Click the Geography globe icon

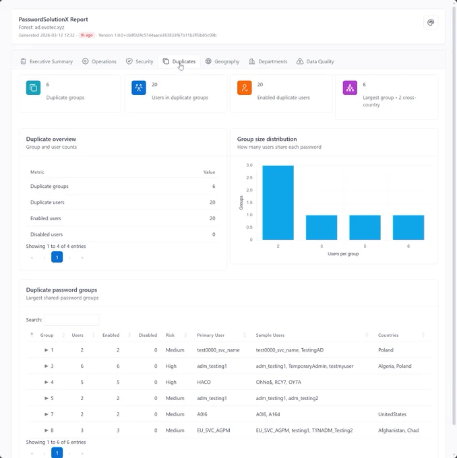pyautogui.click(x=208, y=61)
